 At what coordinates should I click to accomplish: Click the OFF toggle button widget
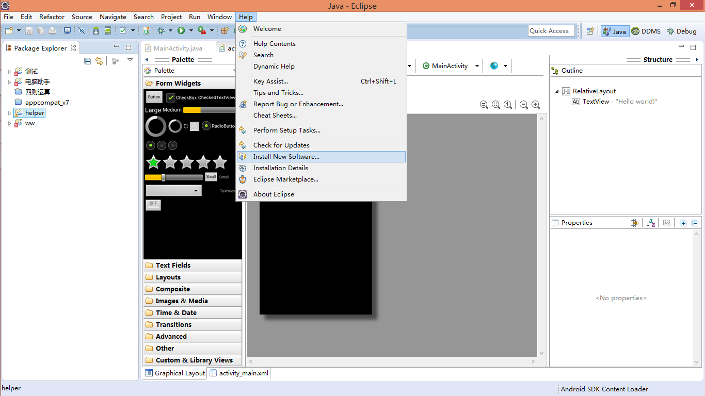click(153, 205)
